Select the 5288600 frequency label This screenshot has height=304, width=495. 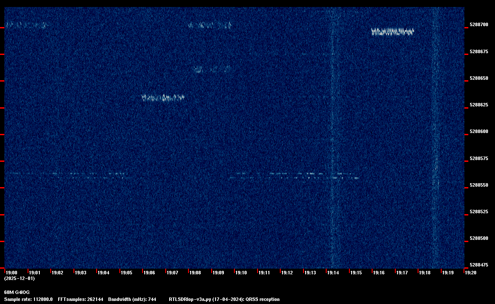pyautogui.click(x=479, y=131)
